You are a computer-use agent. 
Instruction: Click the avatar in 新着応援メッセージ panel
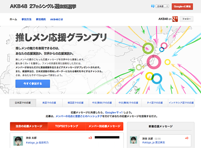click(x=133, y=140)
